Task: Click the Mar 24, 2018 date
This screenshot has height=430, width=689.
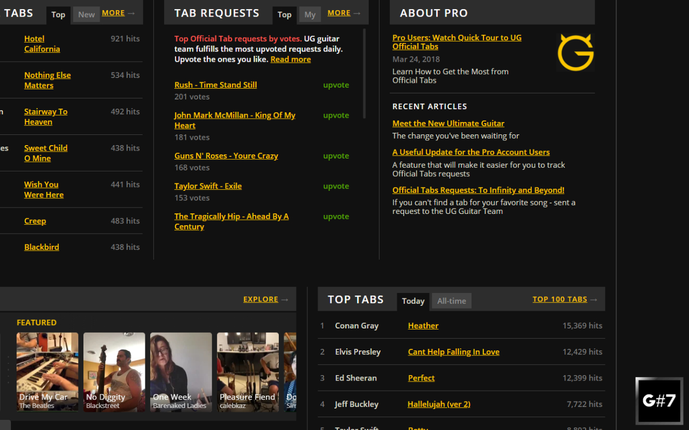Action: (416, 60)
